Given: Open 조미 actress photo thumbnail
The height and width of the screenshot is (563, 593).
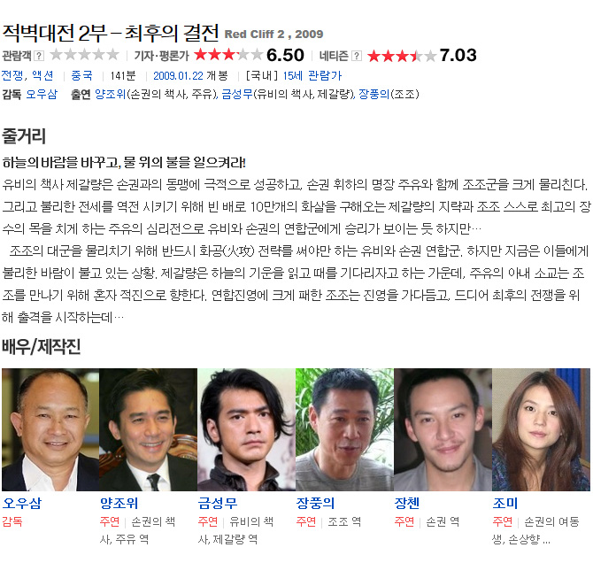Looking at the screenshot, I should point(541,429).
